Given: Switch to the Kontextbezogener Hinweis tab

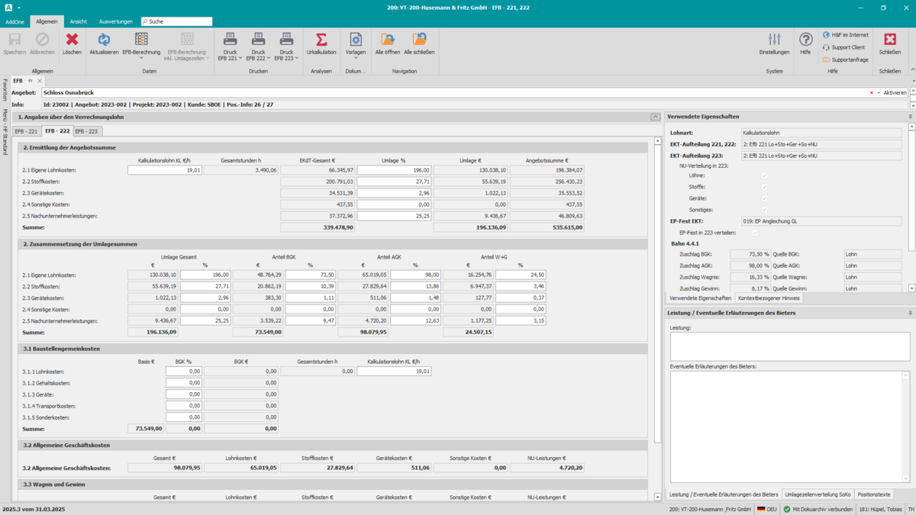Looking at the screenshot, I should tap(768, 298).
